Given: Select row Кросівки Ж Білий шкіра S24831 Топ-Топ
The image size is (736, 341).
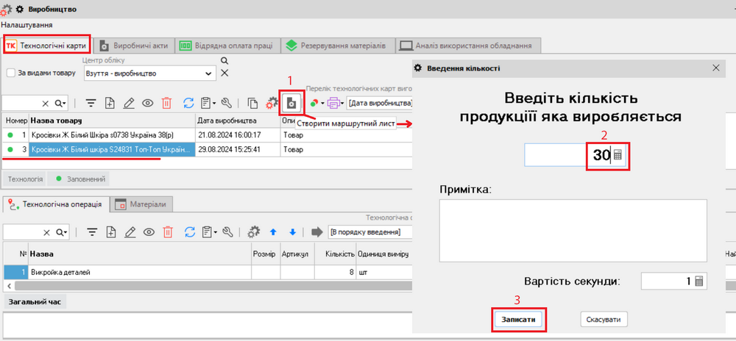Looking at the screenshot, I should pos(208,149).
